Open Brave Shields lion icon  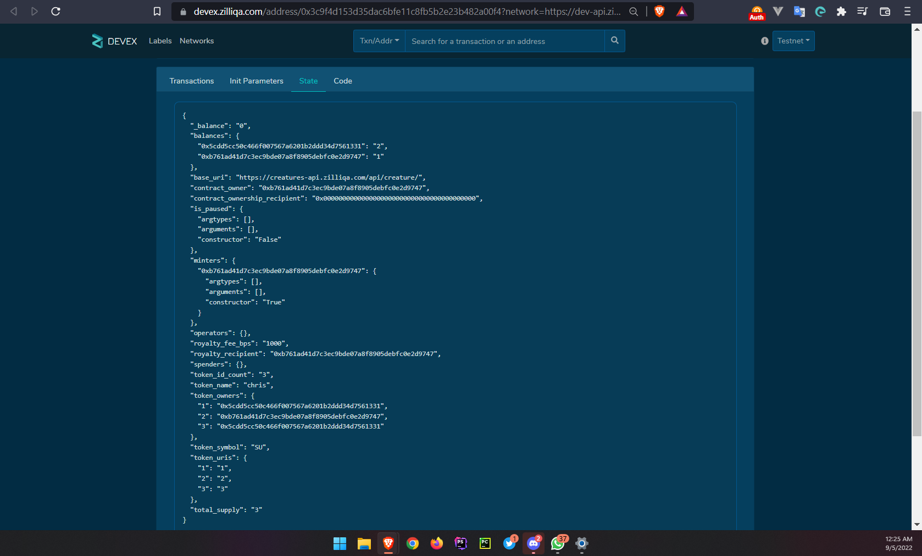(659, 12)
